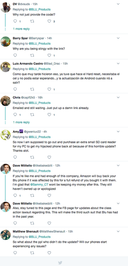Retweet Matthew Shenault's tweet
The width and height of the screenshot is (128, 266).
pyautogui.click(x=32, y=253)
